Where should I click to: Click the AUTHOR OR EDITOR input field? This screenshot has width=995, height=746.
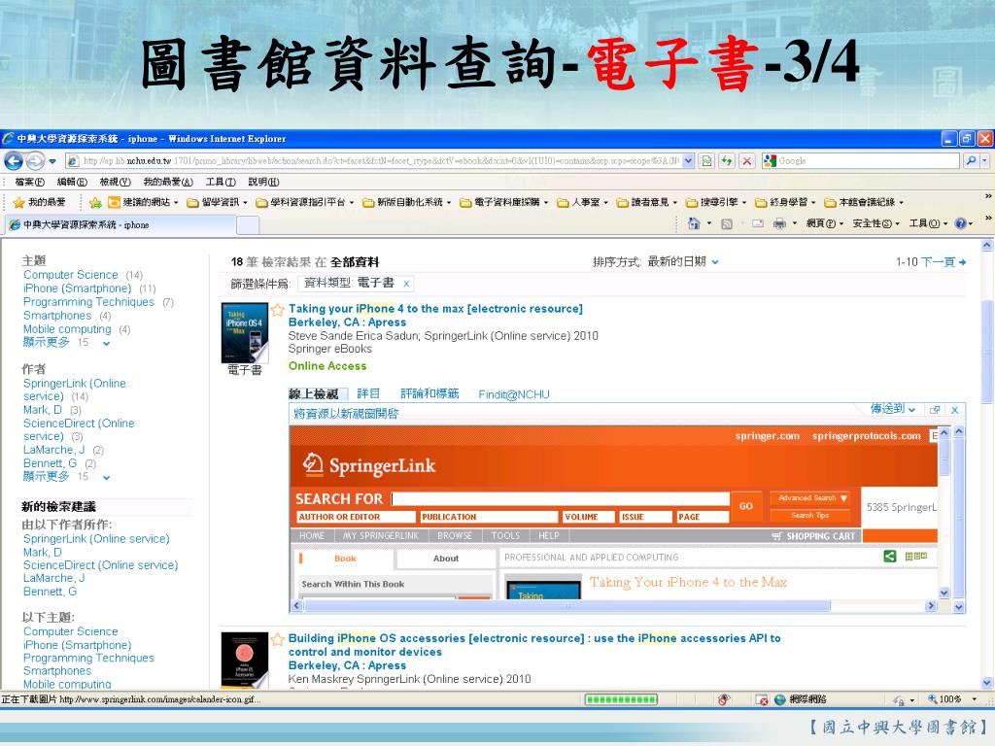(x=356, y=517)
